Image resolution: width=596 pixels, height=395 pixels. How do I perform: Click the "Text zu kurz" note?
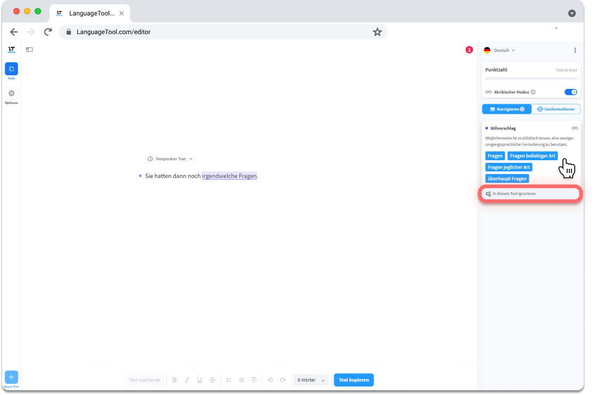pos(566,70)
